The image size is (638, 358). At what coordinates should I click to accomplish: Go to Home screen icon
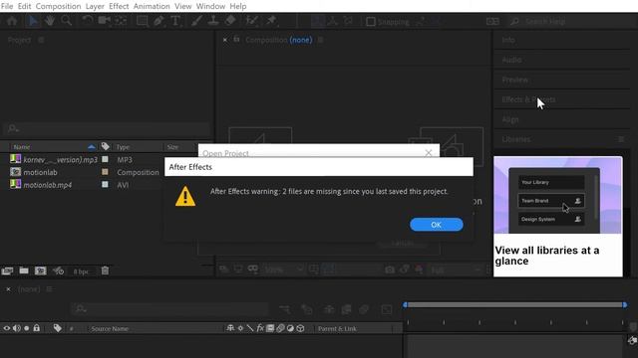[x=12, y=21]
